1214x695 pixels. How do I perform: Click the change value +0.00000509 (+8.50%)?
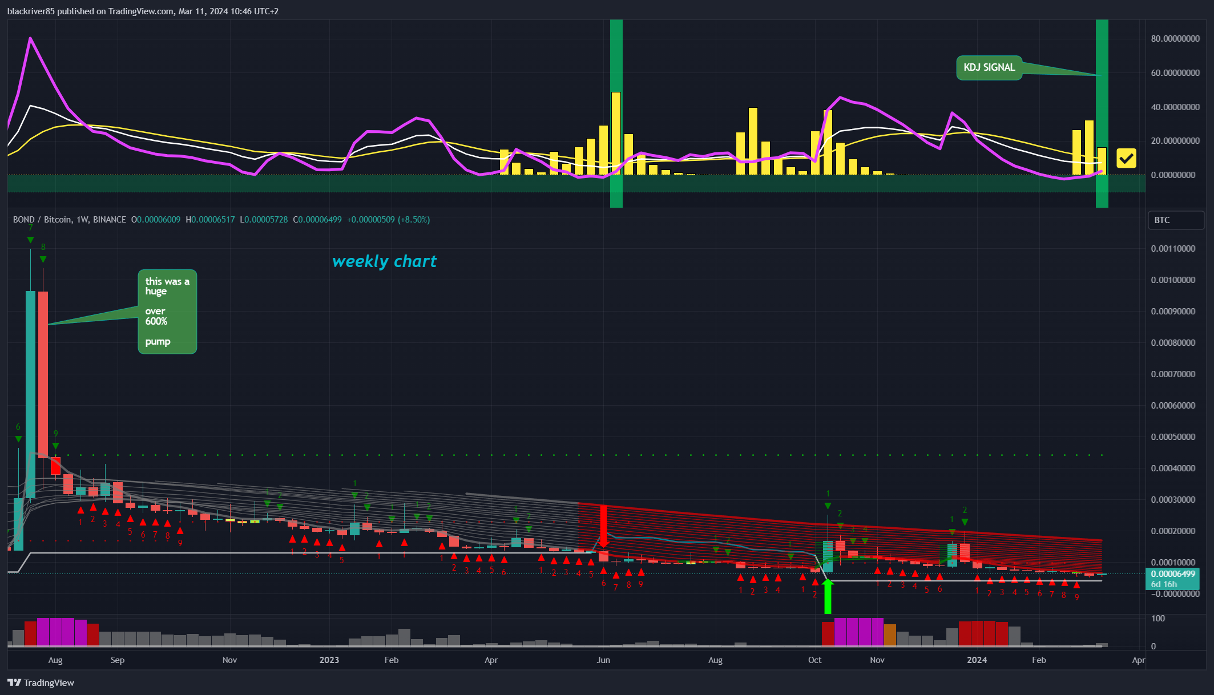click(388, 220)
